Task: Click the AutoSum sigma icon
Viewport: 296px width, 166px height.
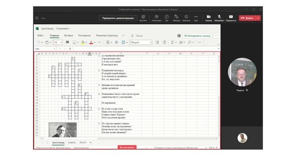Action: (x=173, y=42)
